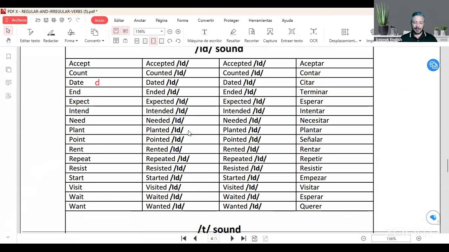Open the Proteger tab

232,20
